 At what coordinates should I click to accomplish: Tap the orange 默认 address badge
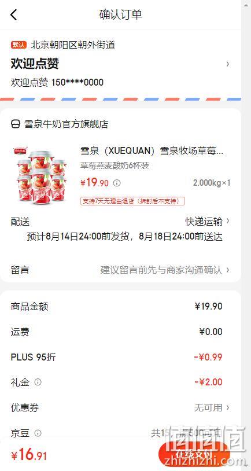click(19, 45)
